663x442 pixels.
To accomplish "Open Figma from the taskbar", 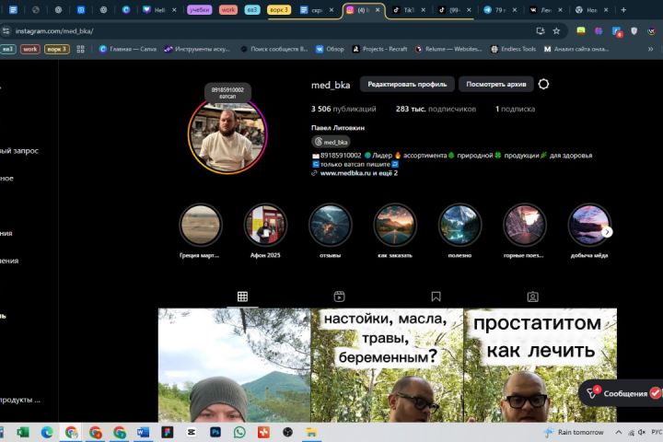I will tap(168, 432).
